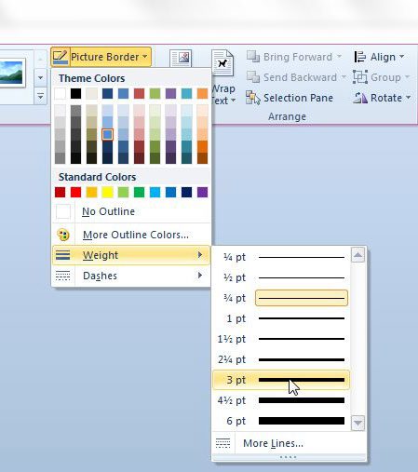Click the More Lines icon
Viewport: 418px width, 472px height.
(x=222, y=443)
